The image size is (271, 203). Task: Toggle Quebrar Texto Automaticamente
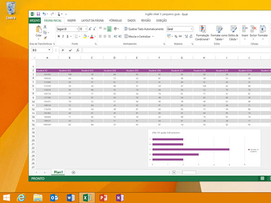click(x=144, y=29)
